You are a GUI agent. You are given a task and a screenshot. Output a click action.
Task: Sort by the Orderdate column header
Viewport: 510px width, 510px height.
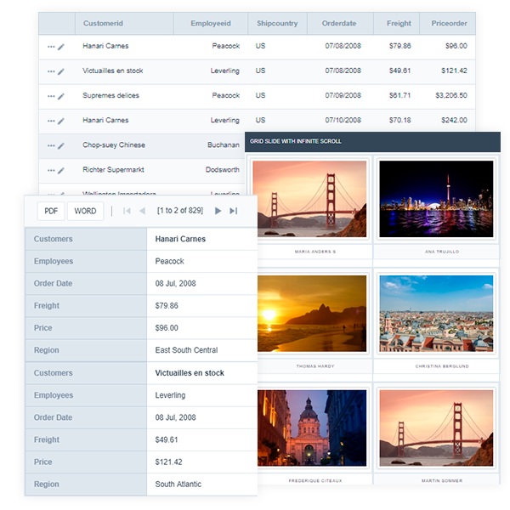click(339, 24)
